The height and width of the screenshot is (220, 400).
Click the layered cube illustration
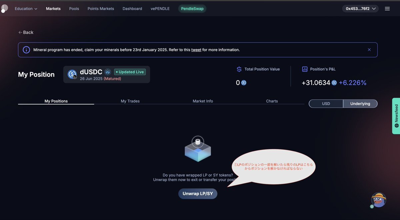[198, 149]
